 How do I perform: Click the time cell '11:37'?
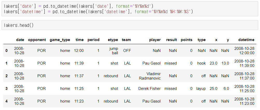point(79,76)
